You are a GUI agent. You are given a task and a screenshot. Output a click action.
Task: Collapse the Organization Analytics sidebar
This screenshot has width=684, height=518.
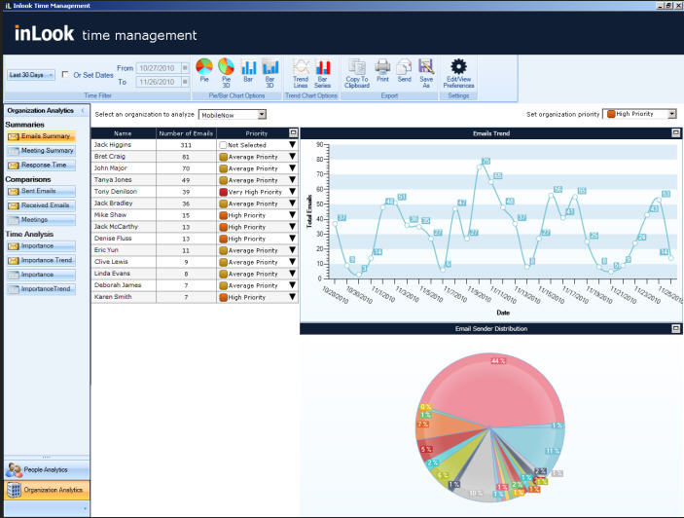83,110
